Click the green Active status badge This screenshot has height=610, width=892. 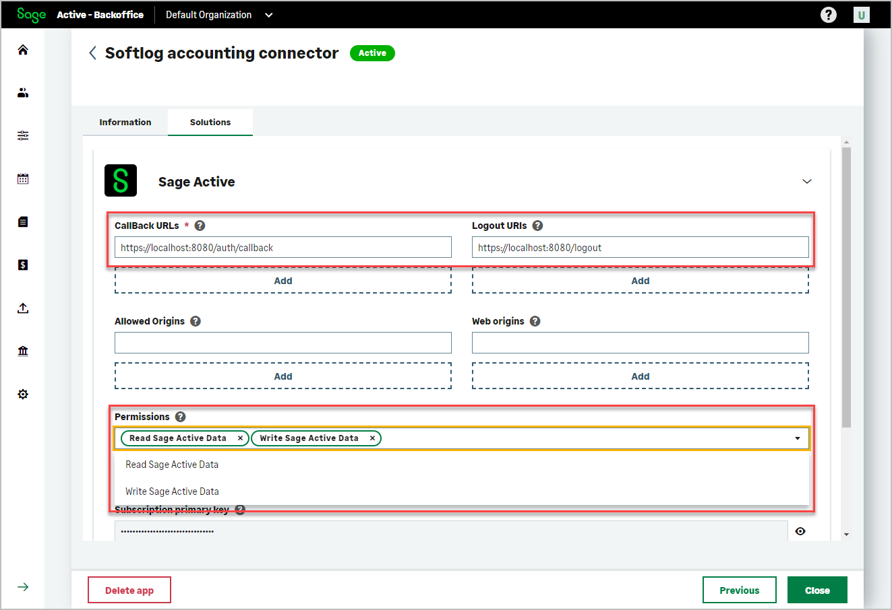372,53
